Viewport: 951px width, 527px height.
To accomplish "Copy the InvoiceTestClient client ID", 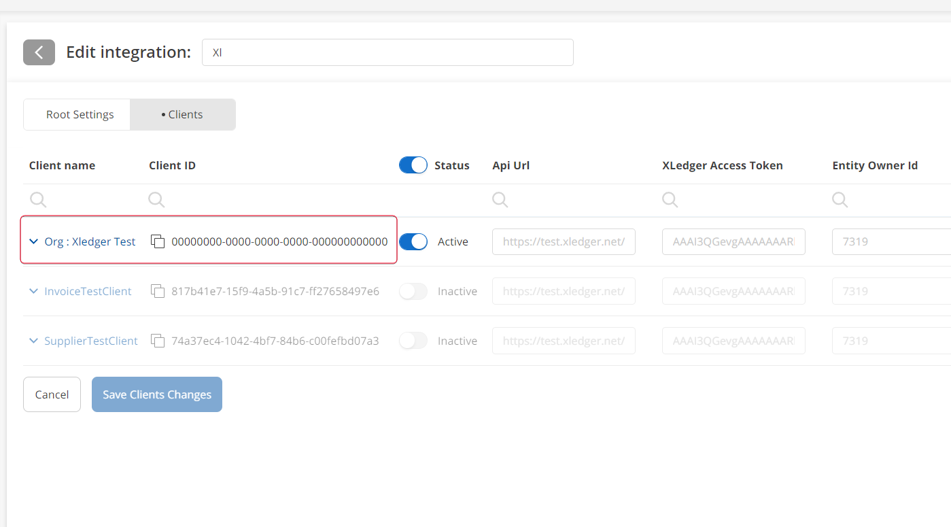I will pyautogui.click(x=158, y=291).
